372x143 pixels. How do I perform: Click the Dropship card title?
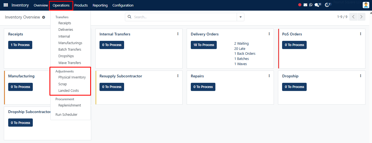(x=290, y=76)
